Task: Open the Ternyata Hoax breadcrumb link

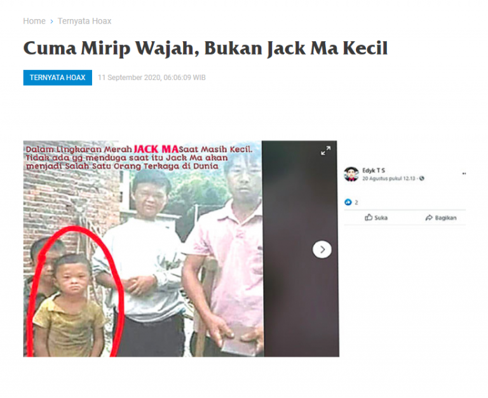Action: click(85, 21)
